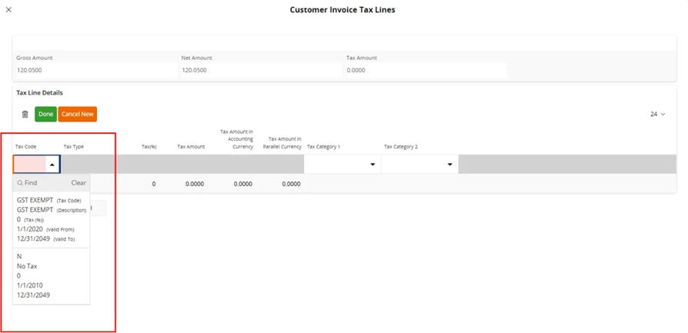The image size is (688, 333).
Task: Close the Customer Invoice Tax Lines dialog
Action: pos(8,10)
